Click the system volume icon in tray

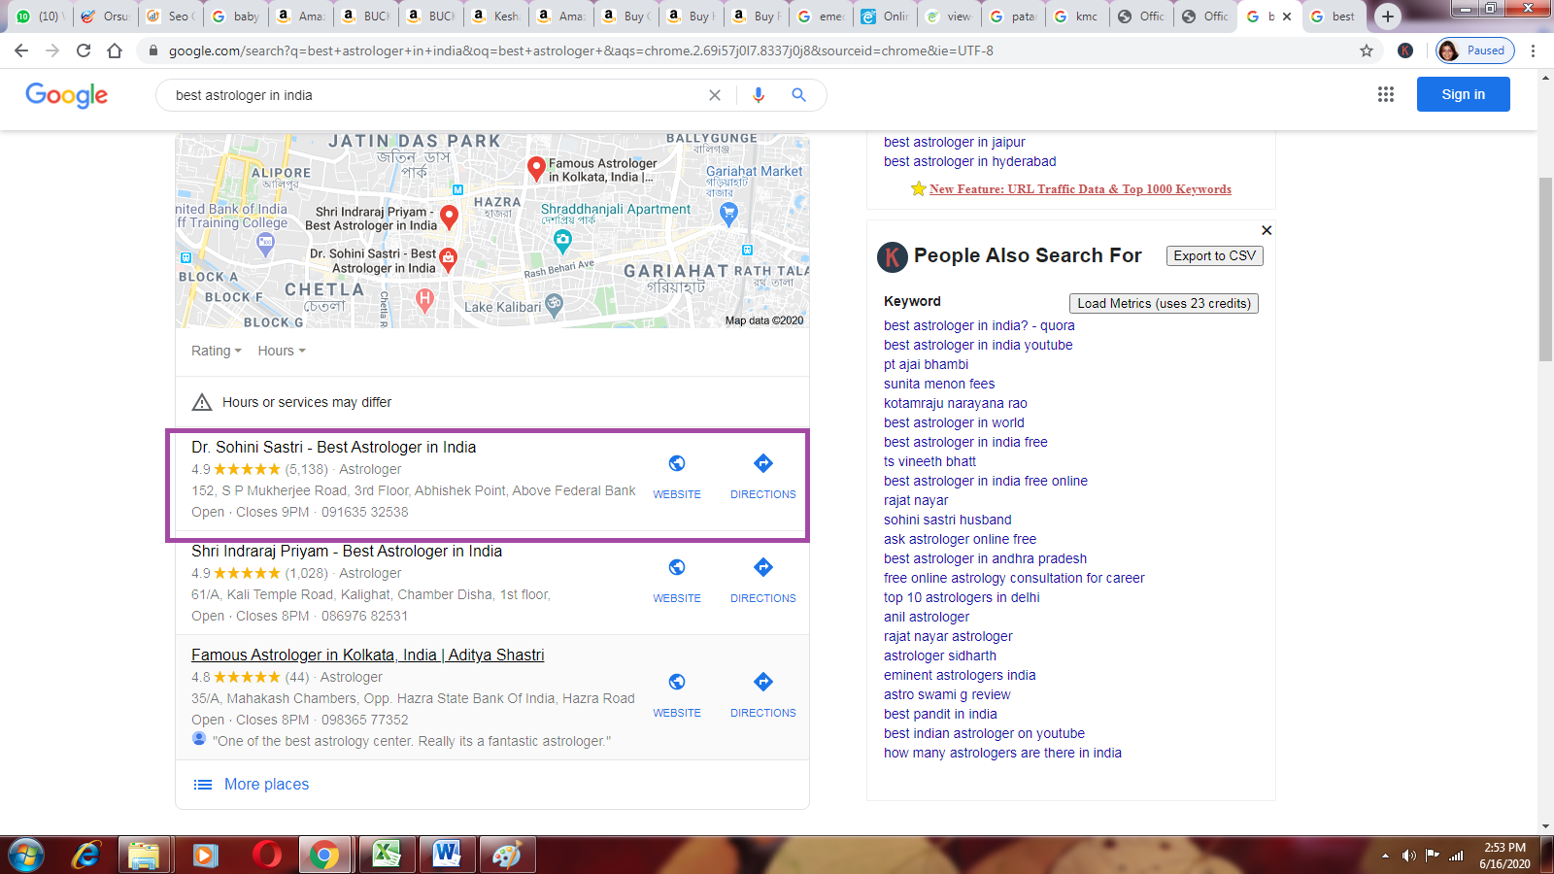pos(1408,856)
